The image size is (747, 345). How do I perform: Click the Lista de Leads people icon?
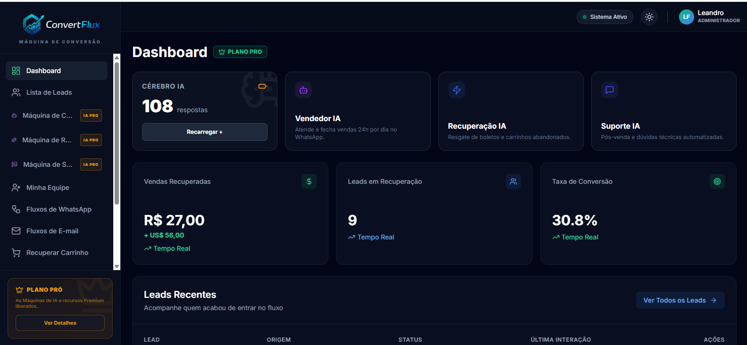point(16,92)
